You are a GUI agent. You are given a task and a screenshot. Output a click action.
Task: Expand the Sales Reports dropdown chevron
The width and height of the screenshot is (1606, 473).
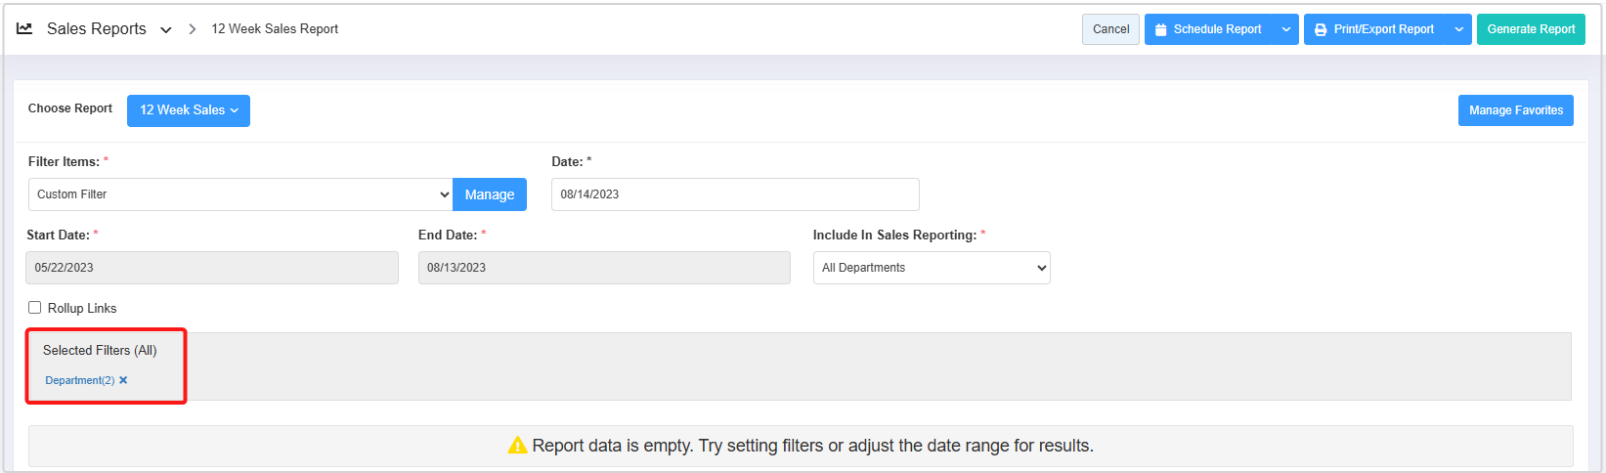[166, 30]
